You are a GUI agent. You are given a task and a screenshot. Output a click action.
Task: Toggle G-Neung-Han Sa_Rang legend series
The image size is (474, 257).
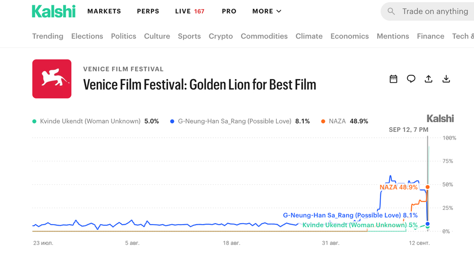point(240,121)
